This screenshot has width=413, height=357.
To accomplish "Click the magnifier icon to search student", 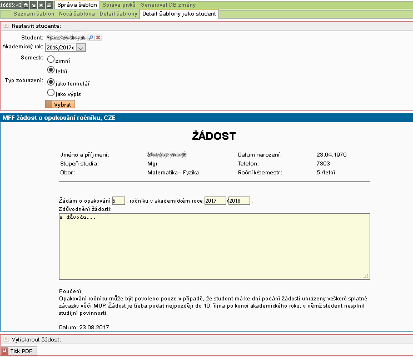I will tap(91, 37).
